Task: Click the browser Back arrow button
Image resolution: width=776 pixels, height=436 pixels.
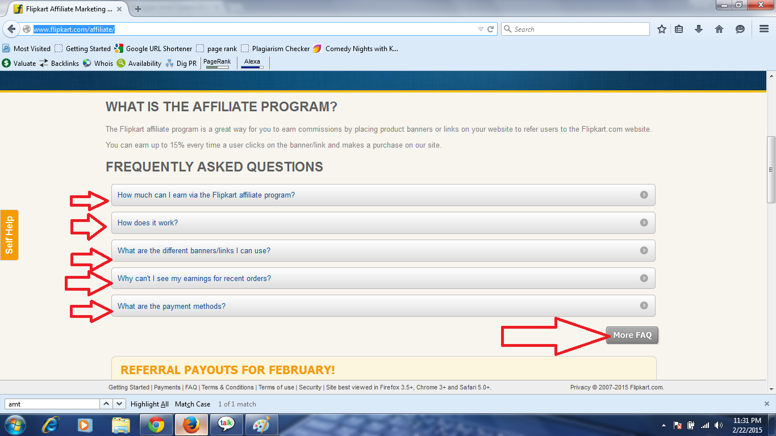Action: click(11, 29)
